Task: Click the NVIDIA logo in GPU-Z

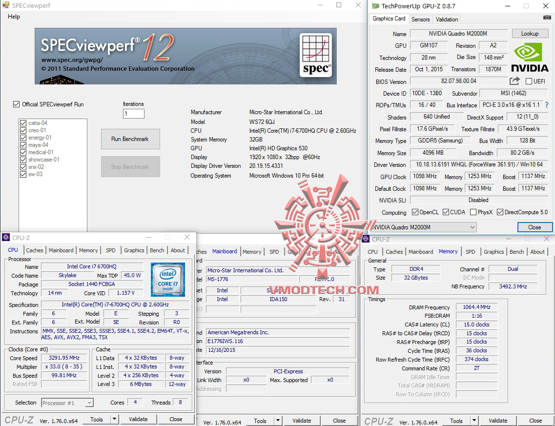Action: pos(530,57)
